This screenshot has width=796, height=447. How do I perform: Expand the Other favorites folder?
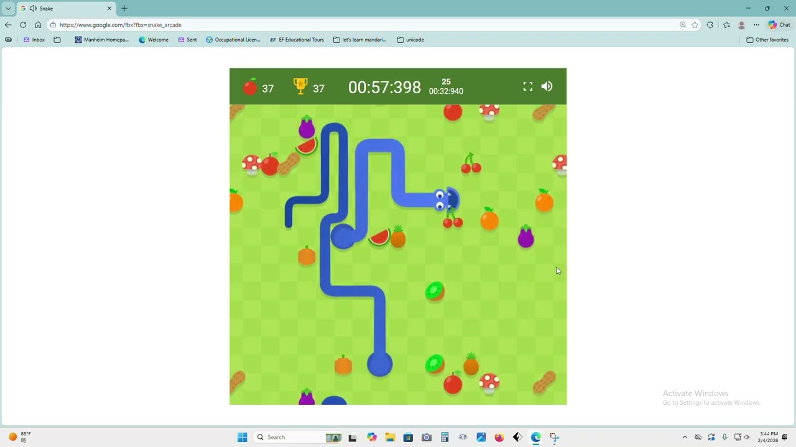(x=767, y=40)
